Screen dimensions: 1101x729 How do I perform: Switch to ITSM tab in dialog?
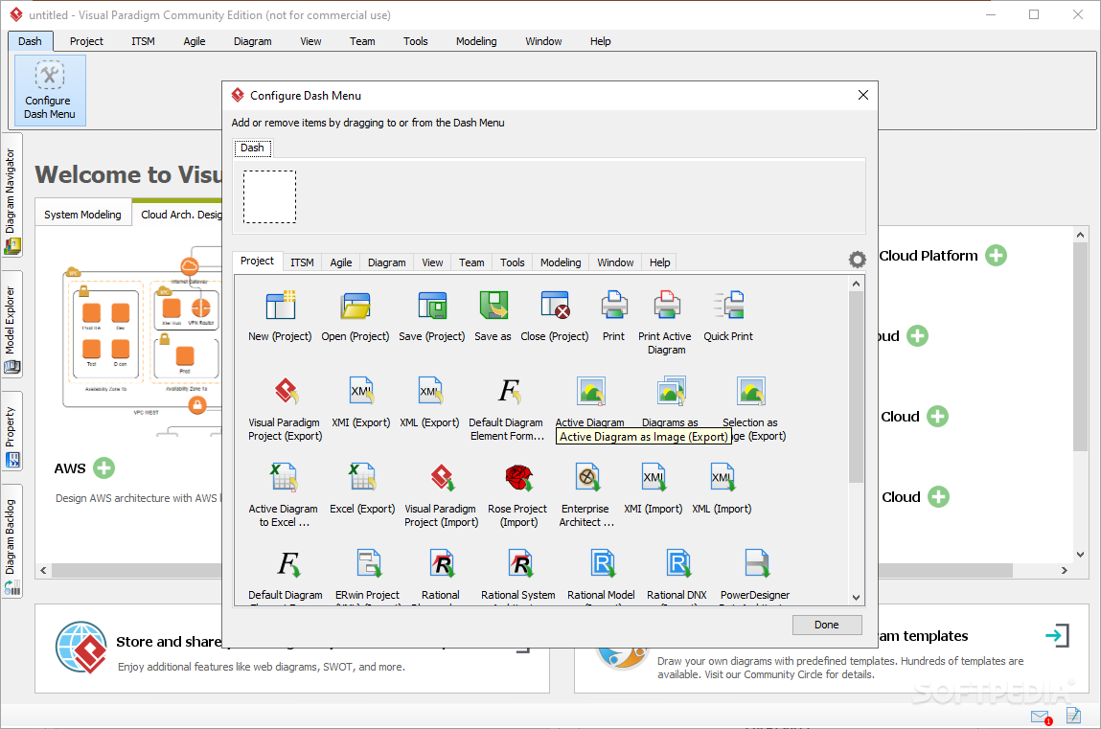point(302,262)
